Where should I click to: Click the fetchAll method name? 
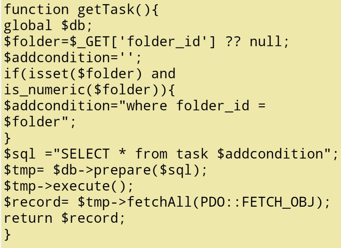pos(159,202)
